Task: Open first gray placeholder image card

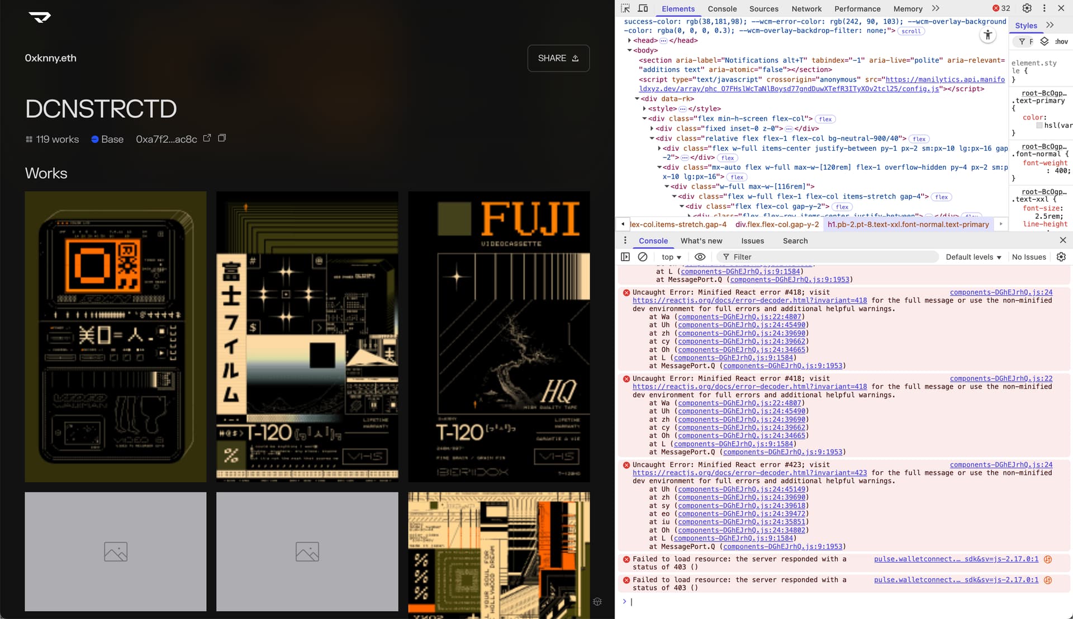Action: click(116, 551)
